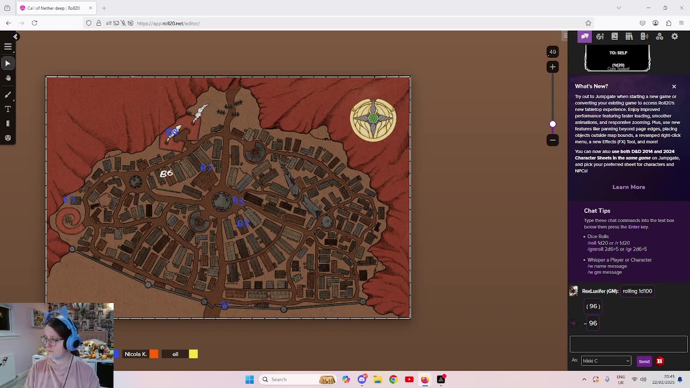Switch to the Chat tab
This screenshot has height=388, width=690.
point(585,37)
